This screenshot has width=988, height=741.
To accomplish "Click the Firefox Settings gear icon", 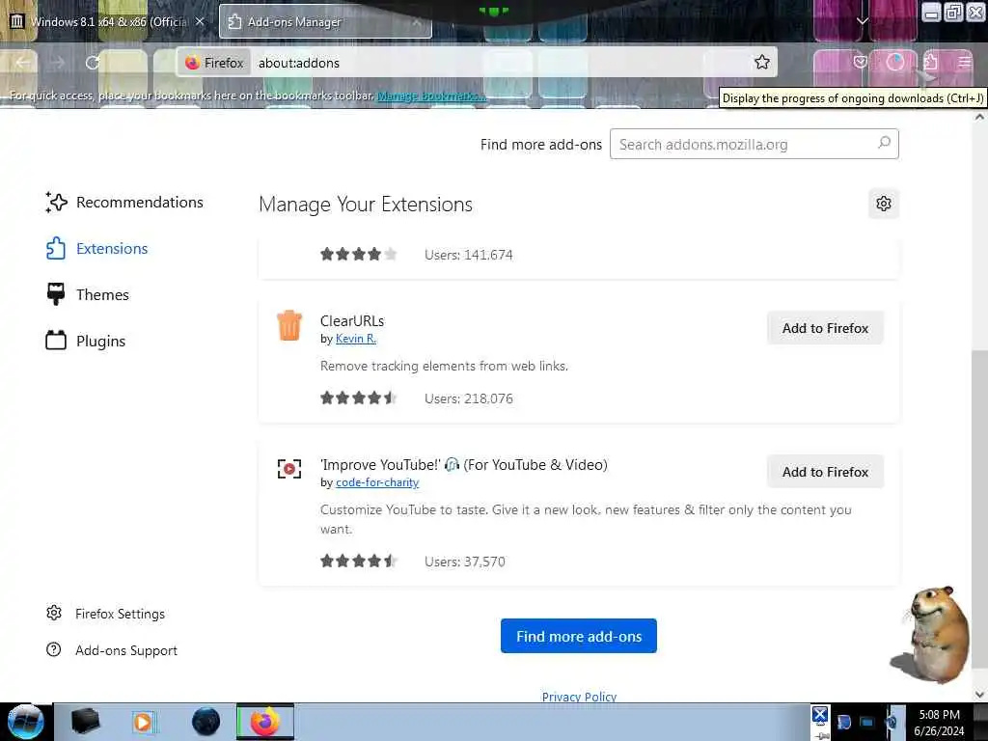I will point(54,613).
